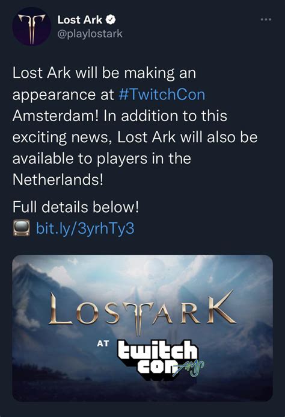This screenshot has height=417, width=285.
Task: Click the television emoji icon
Action: pyautogui.click(x=22, y=228)
